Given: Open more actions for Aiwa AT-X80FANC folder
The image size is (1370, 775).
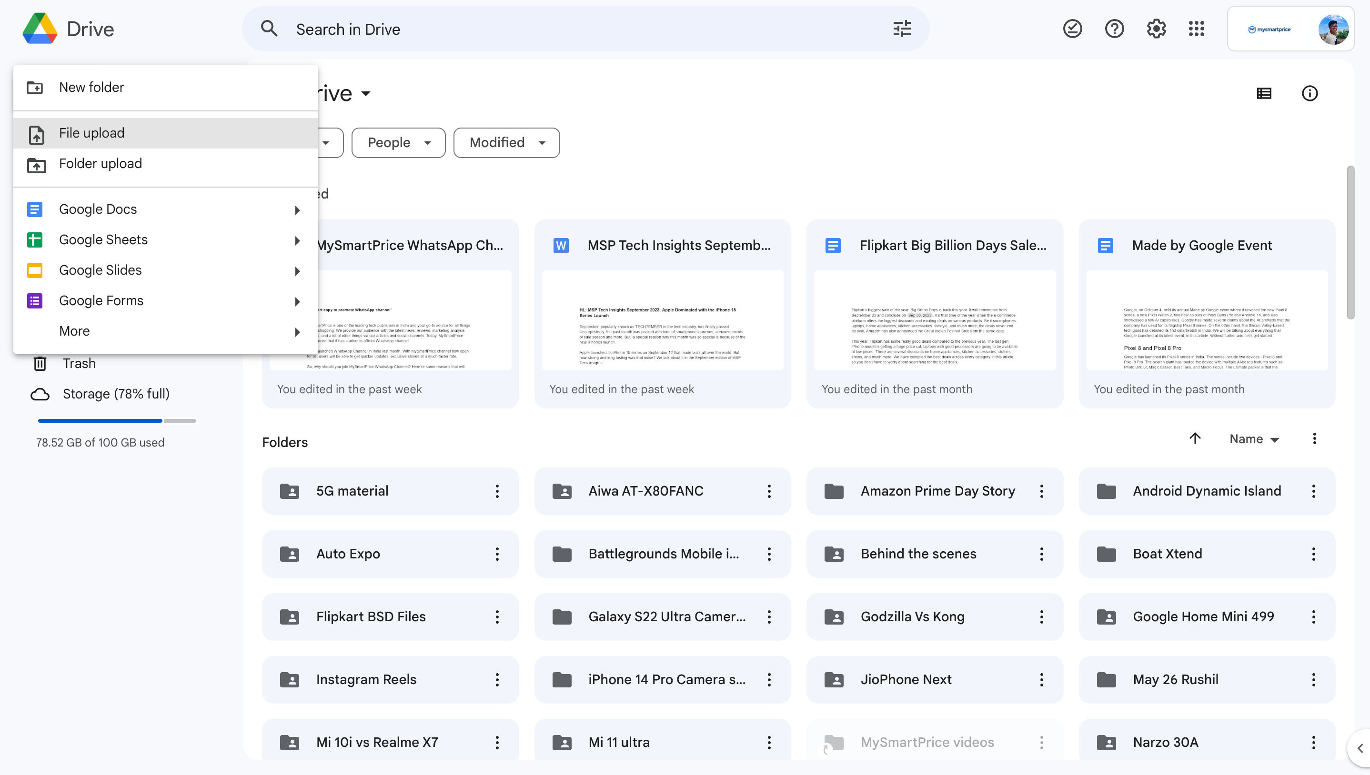Looking at the screenshot, I should (769, 491).
